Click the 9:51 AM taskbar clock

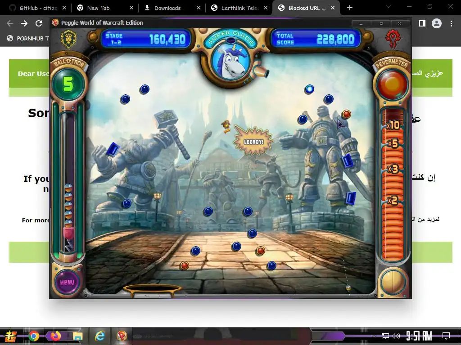point(419,336)
